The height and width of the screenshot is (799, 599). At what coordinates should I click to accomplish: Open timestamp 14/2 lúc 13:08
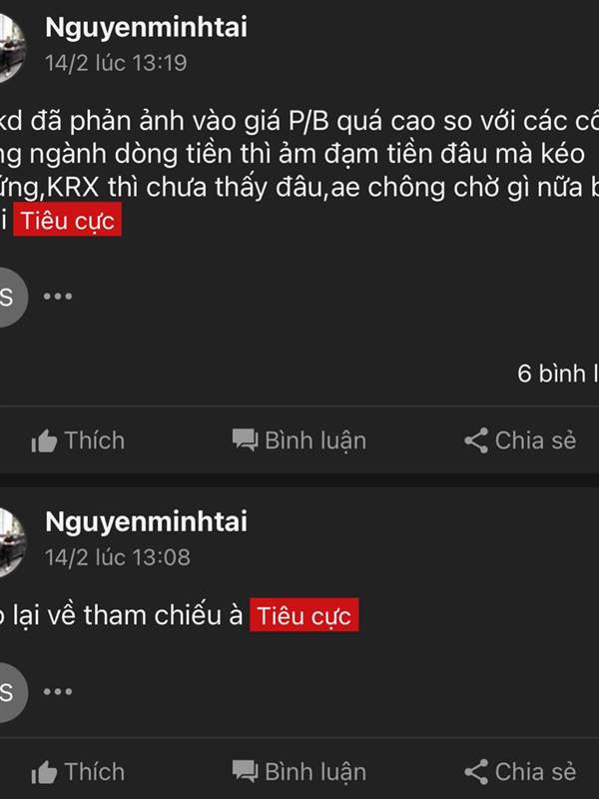pyautogui.click(x=118, y=557)
